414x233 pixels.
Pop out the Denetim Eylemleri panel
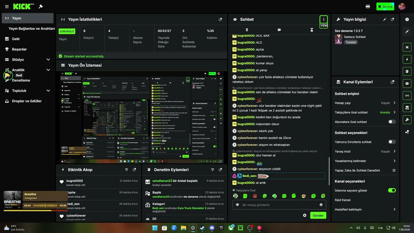(220, 170)
